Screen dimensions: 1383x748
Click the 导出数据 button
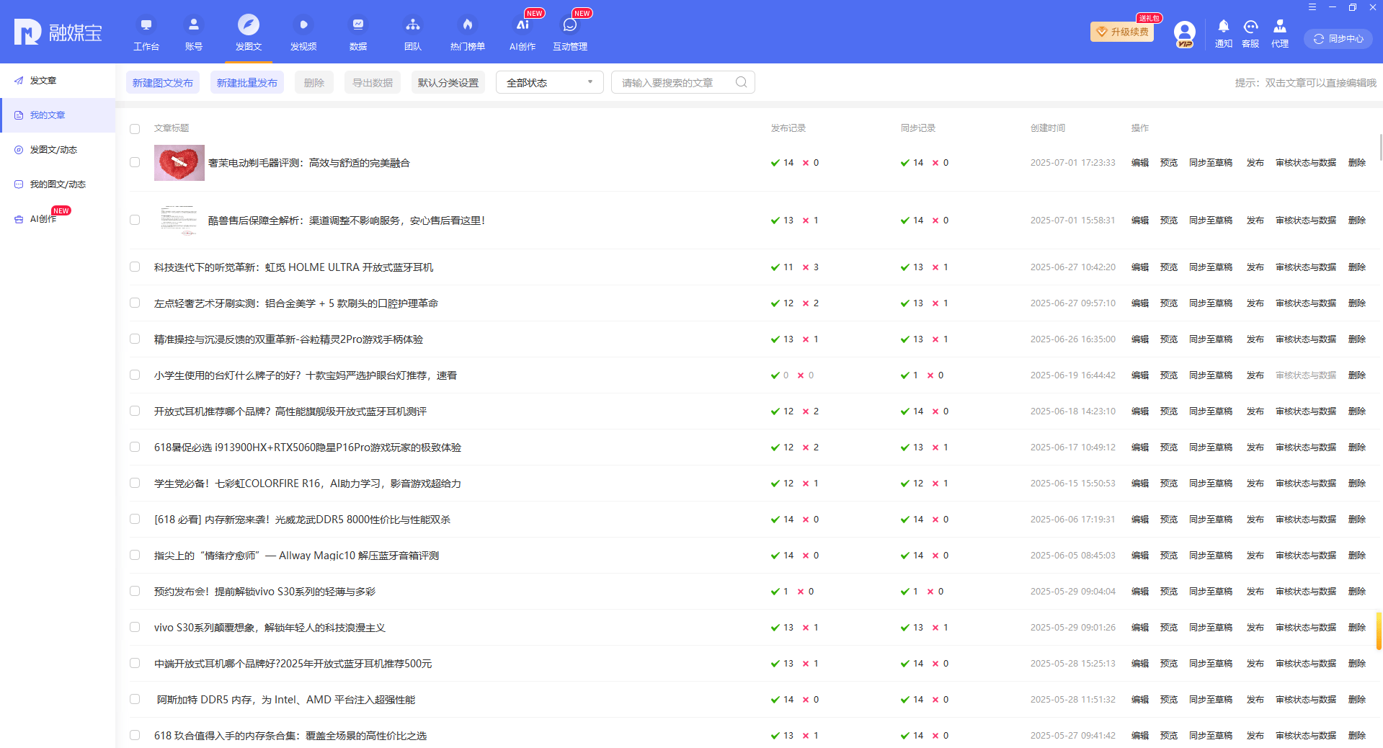(x=373, y=83)
